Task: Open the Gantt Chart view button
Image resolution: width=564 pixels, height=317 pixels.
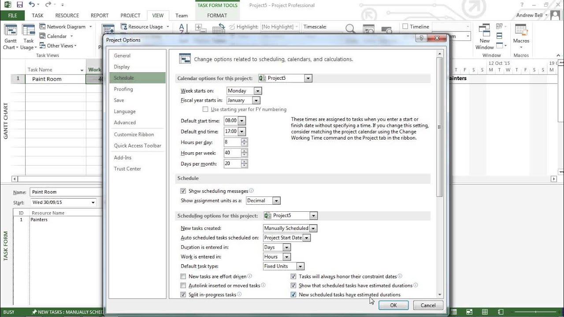Action: pyautogui.click(x=11, y=37)
